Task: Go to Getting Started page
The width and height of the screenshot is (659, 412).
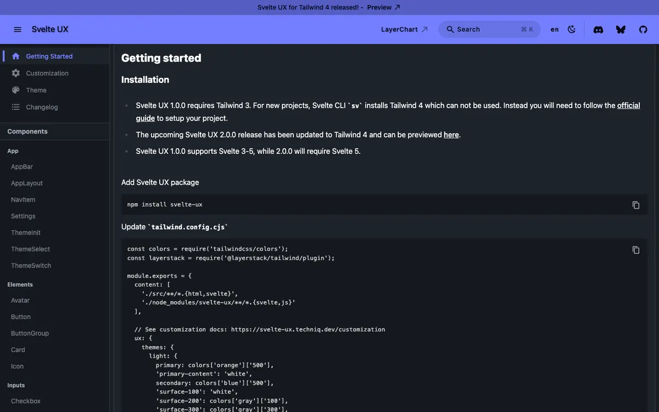Action: [x=55, y=56]
